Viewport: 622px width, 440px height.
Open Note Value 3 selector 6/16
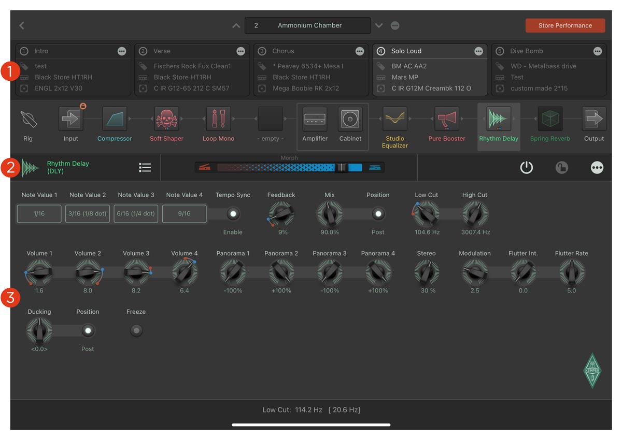[136, 213]
